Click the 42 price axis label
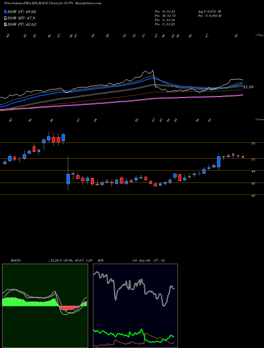The height and width of the screenshot is (348, 264). point(253,196)
